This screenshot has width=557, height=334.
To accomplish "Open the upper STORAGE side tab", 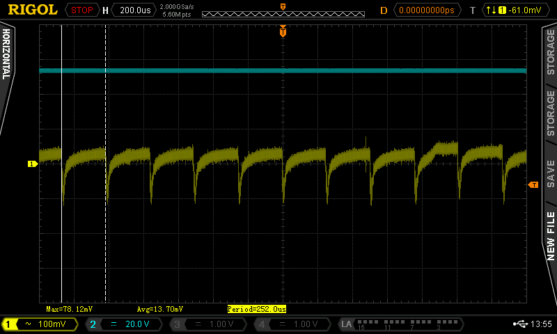I will click(550, 52).
